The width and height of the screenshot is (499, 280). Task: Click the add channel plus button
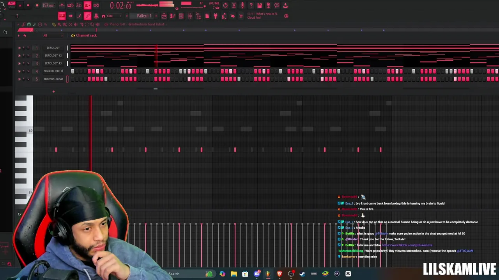coord(53,92)
